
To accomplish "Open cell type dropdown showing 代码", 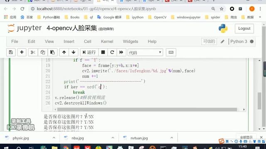I will tap(145, 53).
